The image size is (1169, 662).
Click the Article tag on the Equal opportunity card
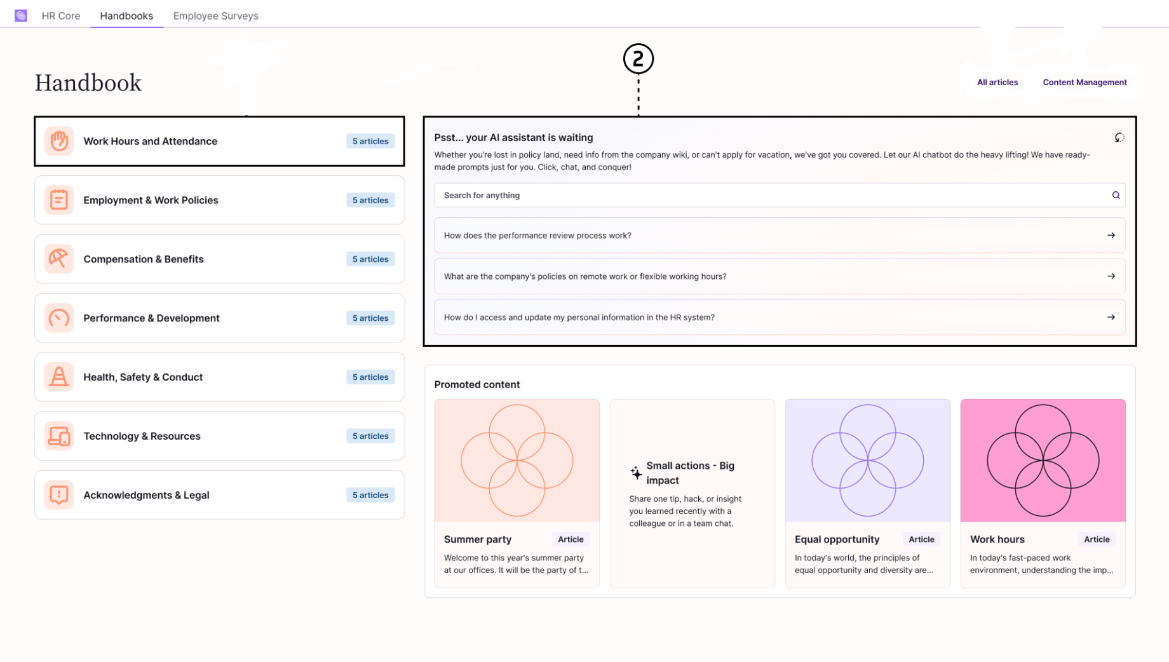pos(921,539)
